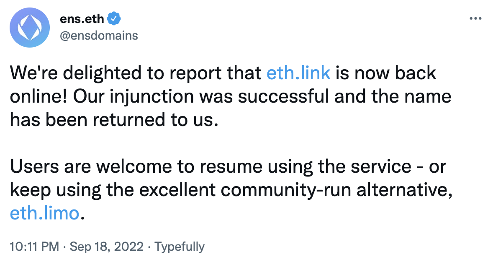Click the ens.eth display name
Viewport: 493px width, 262px height.
coord(82,19)
